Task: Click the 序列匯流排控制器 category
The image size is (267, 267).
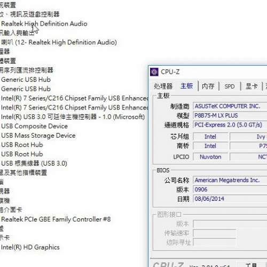Action: [x=27, y=70]
